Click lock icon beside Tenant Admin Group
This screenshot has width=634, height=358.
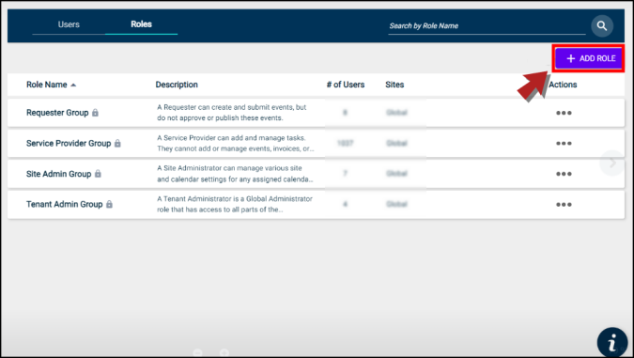pyautogui.click(x=109, y=204)
